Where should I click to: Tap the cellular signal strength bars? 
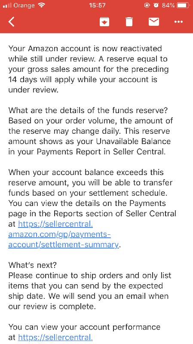tap(7, 5)
